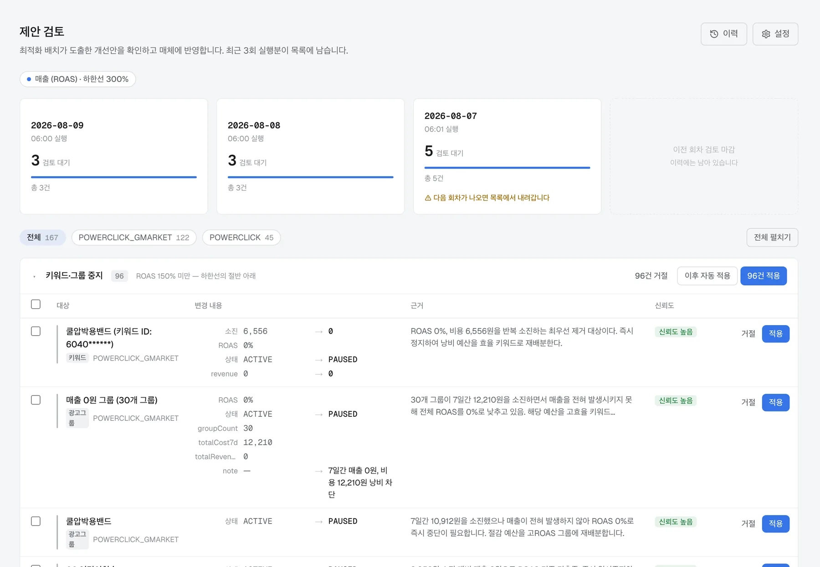Click the 신뢰도 column header

click(664, 306)
